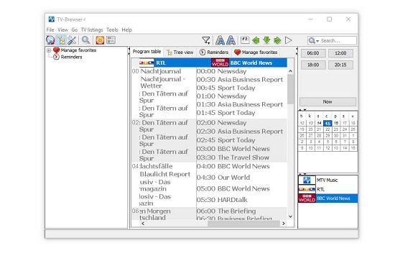Open 00:30 Asia Business Report entry
The image size is (395, 261).
[x=240, y=80]
